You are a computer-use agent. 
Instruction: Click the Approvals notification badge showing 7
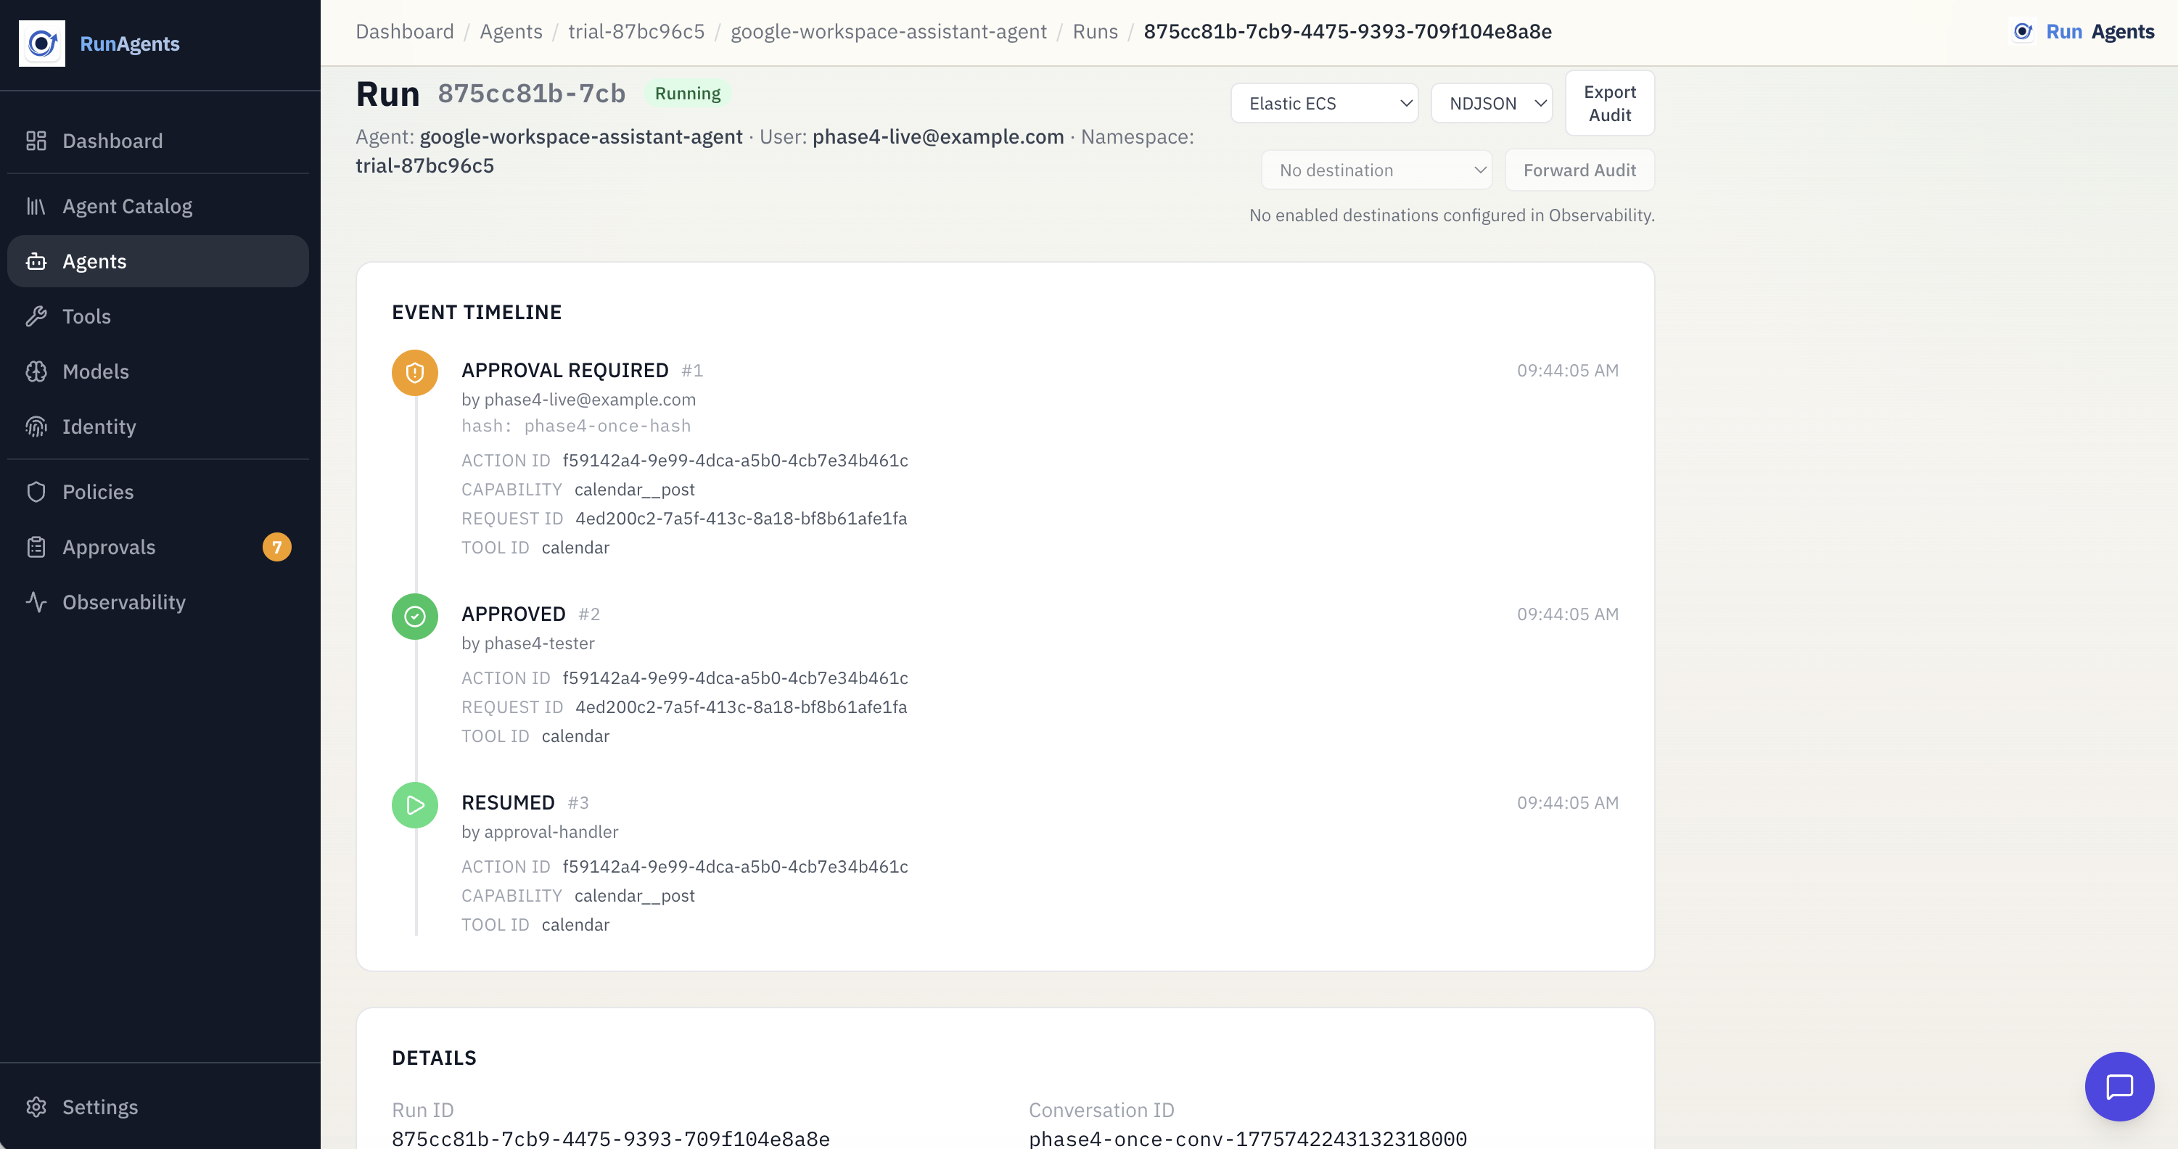(277, 547)
